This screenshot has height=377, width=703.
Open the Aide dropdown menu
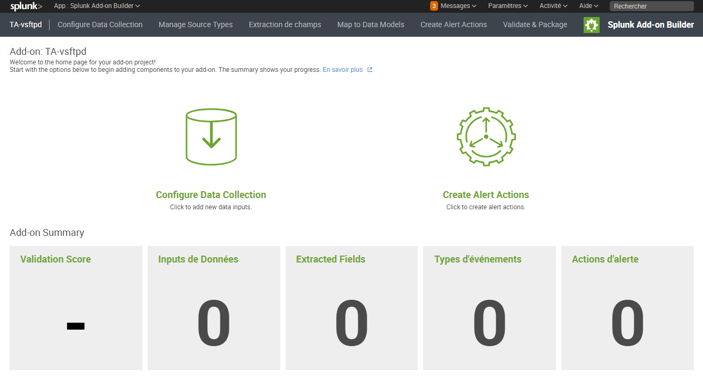click(588, 6)
